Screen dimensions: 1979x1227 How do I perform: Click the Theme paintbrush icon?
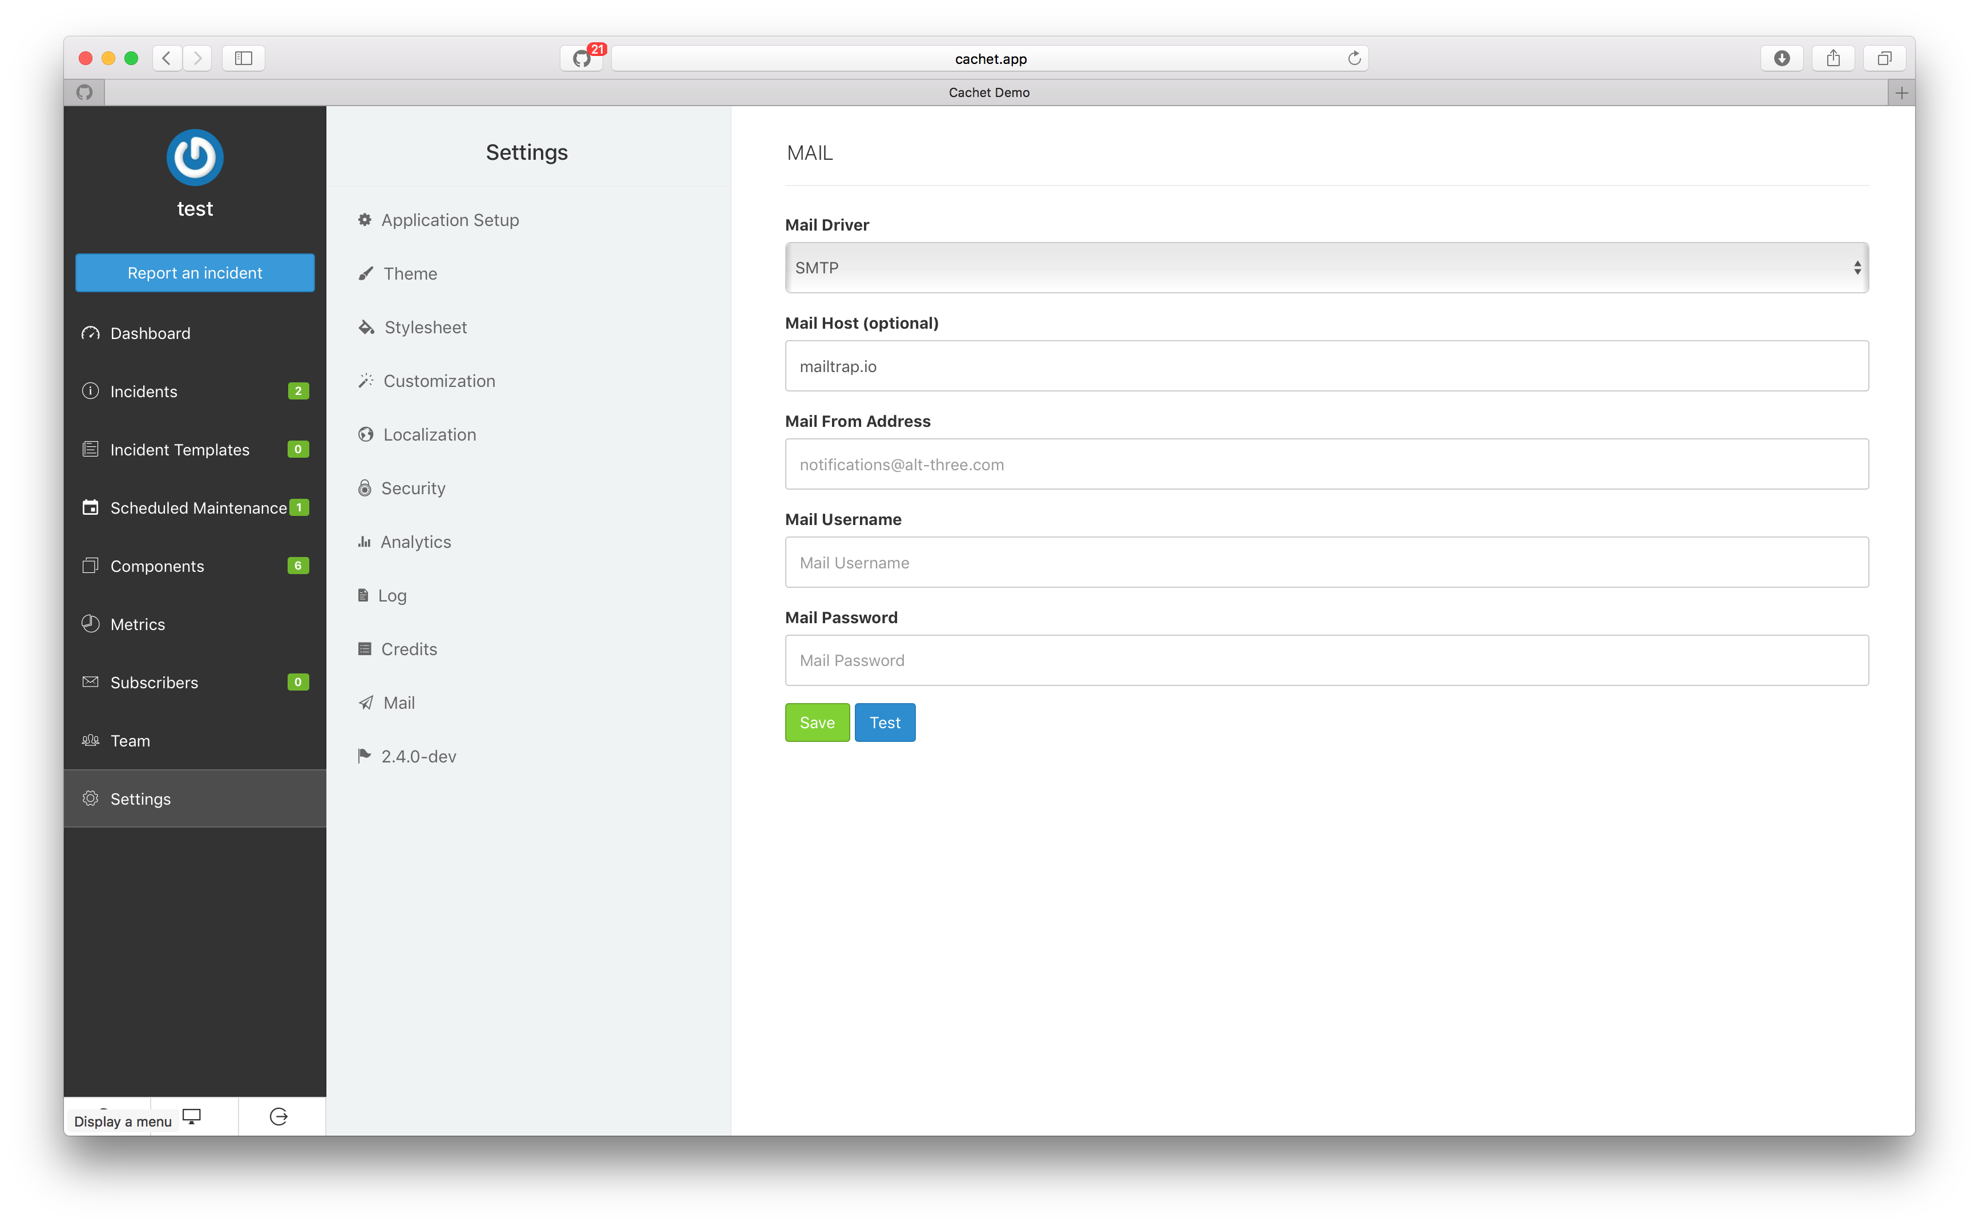[365, 273]
